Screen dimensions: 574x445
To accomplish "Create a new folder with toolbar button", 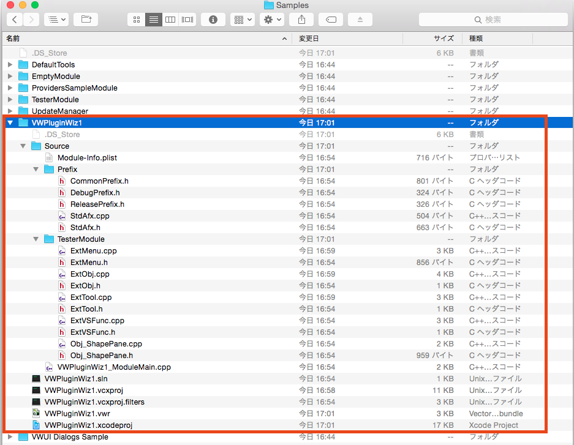I will [x=86, y=20].
